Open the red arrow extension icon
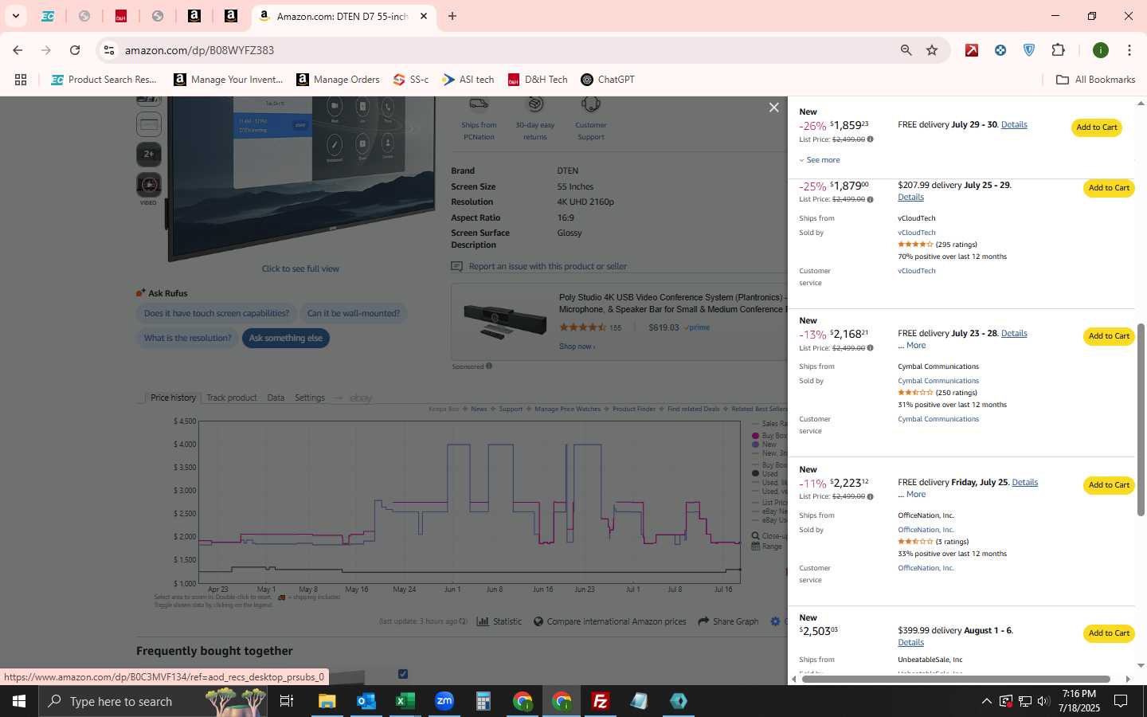This screenshot has height=717, width=1147. pos(972,50)
